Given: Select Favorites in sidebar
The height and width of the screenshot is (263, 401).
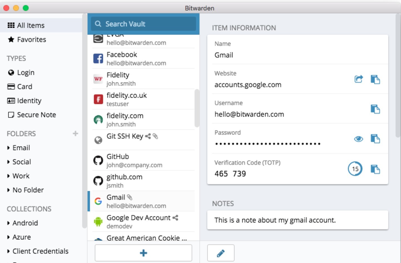Looking at the screenshot, I should pyautogui.click(x=41, y=39).
